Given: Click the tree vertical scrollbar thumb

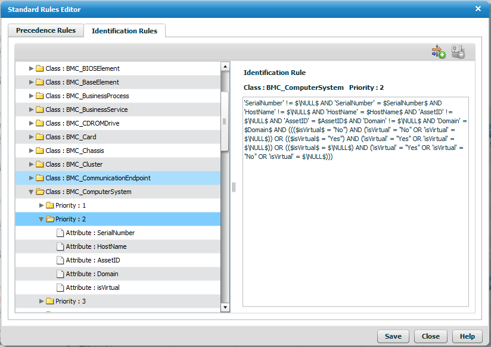Looking at the screenshot, I should pyautogui.click(x=225, y=121).
